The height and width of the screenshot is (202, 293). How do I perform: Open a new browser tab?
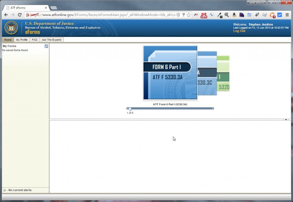54,8
